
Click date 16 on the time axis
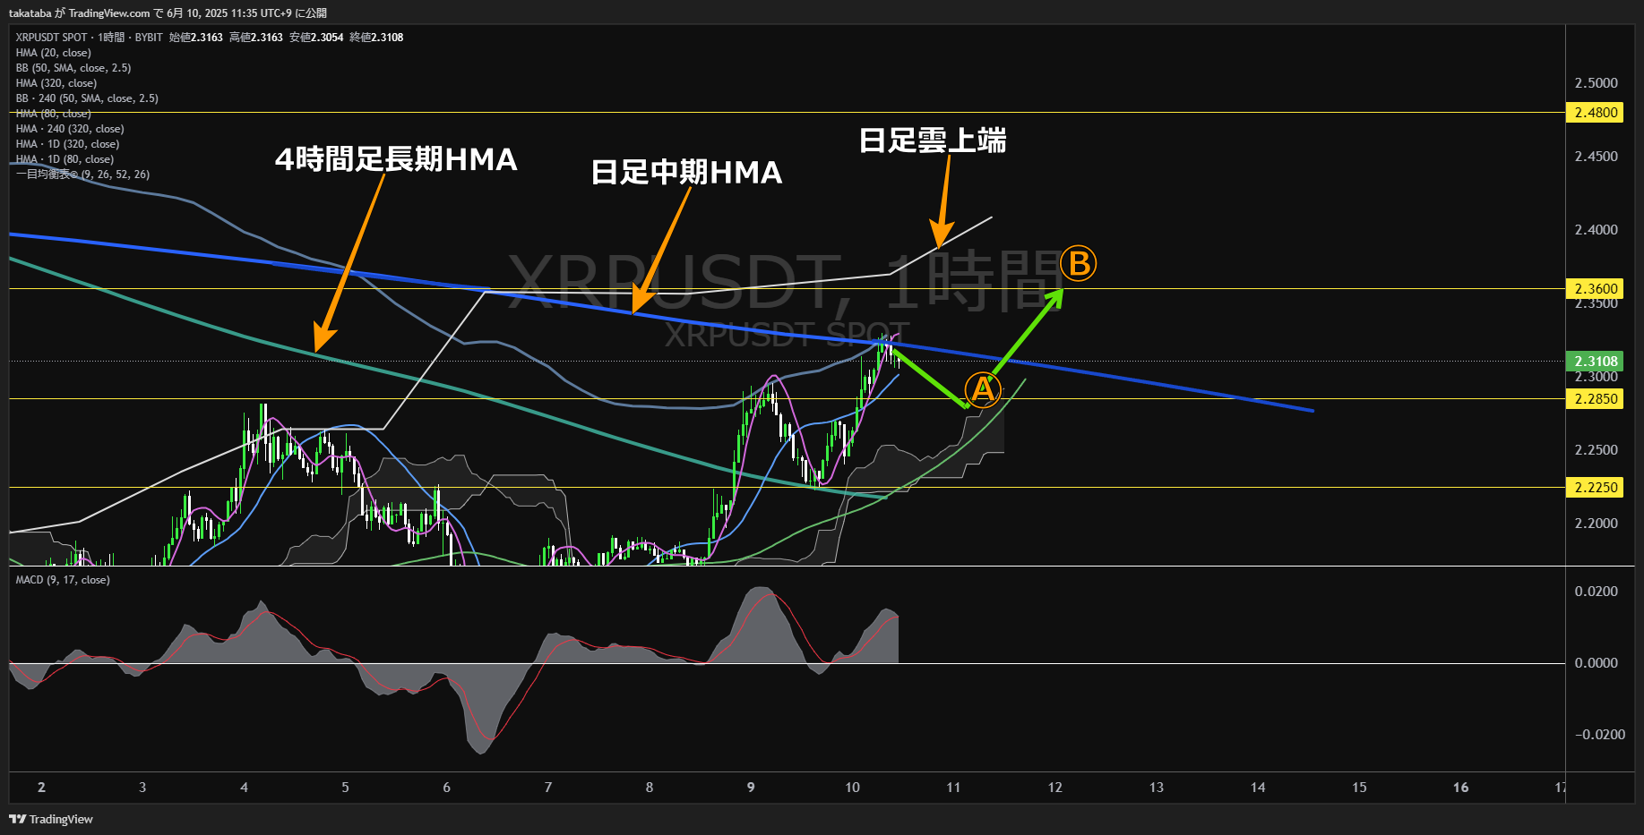point(1460,788)
